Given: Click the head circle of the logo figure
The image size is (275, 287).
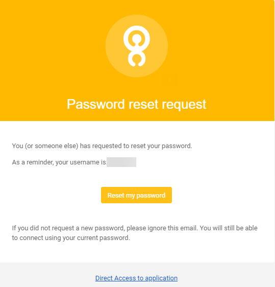Looking at the screenshot, I should (137, 38).
